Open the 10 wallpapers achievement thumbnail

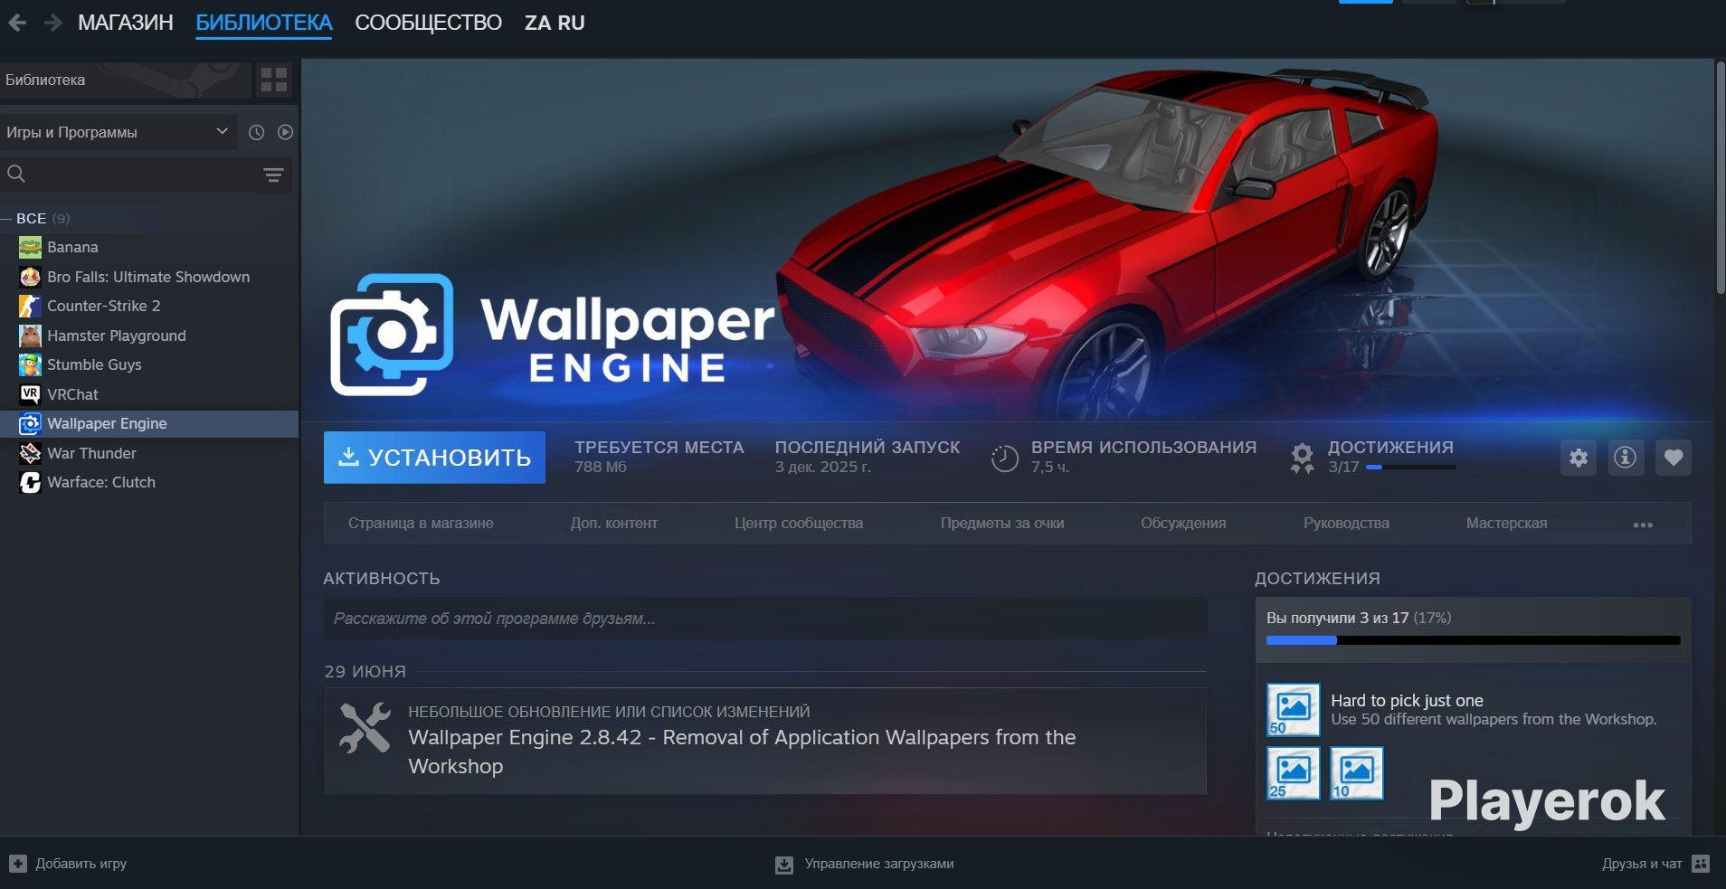pyautogui.click(x=1357, y=773)
